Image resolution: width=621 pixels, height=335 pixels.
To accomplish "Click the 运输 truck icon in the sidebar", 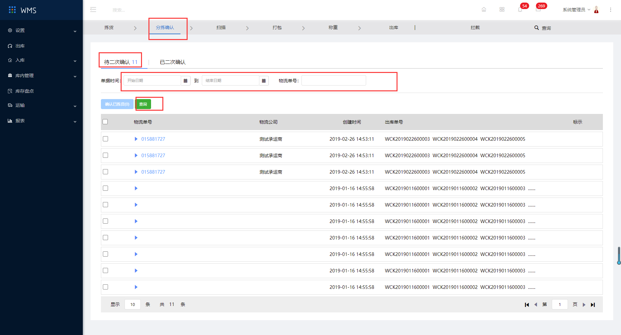I will tap(10, 105).
